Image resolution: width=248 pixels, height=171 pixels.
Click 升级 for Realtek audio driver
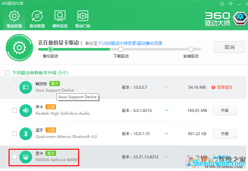coord(225,111)
